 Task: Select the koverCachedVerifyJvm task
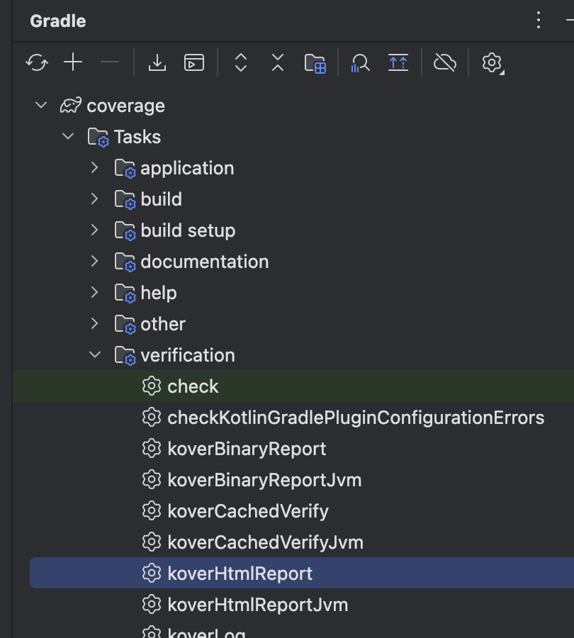click(265, 543)
